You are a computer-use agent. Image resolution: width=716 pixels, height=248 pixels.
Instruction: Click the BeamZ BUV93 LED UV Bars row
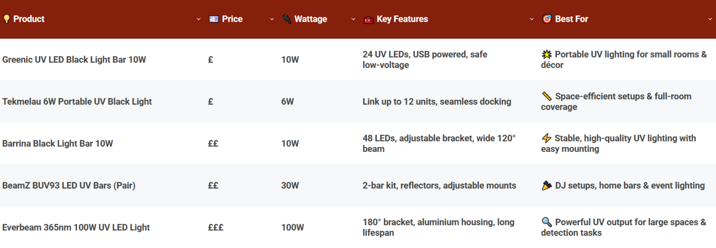coord(69,186)
